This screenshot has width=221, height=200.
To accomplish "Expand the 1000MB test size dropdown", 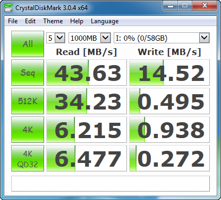I will [90, 38].
